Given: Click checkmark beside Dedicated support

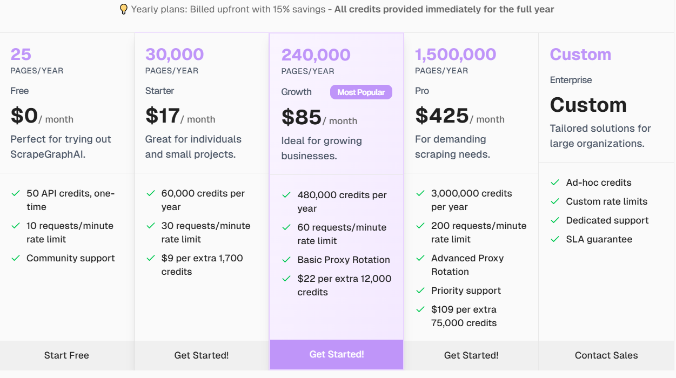Looking at the screenshot, I should click(x=554, y=220).
